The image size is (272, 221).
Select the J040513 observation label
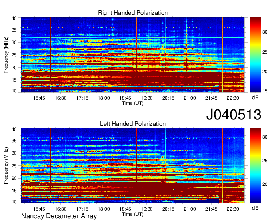pos(234,114)
